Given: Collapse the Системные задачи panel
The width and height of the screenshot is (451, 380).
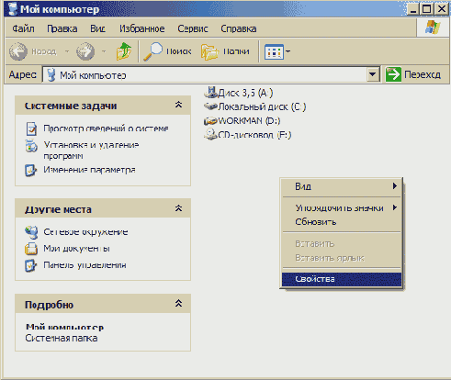Looking at the screenshot, I should point(178,105).
